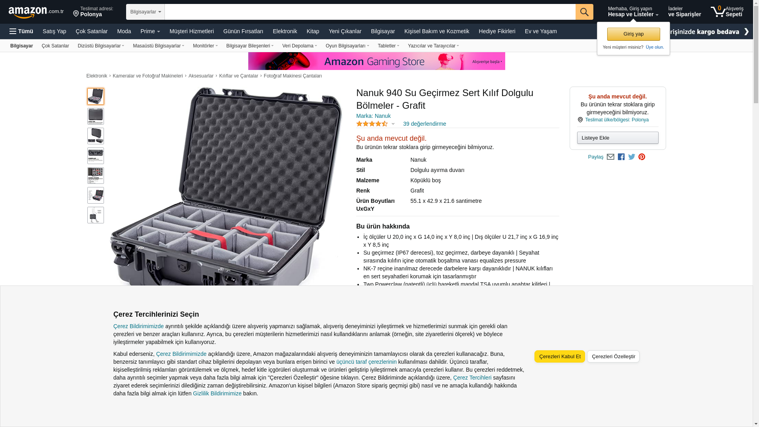
Task: Open the Tümü hamburger menu
Action: click(x=21, y=31)
